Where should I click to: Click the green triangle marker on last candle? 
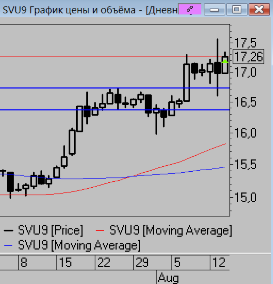[x=225, y=61]
